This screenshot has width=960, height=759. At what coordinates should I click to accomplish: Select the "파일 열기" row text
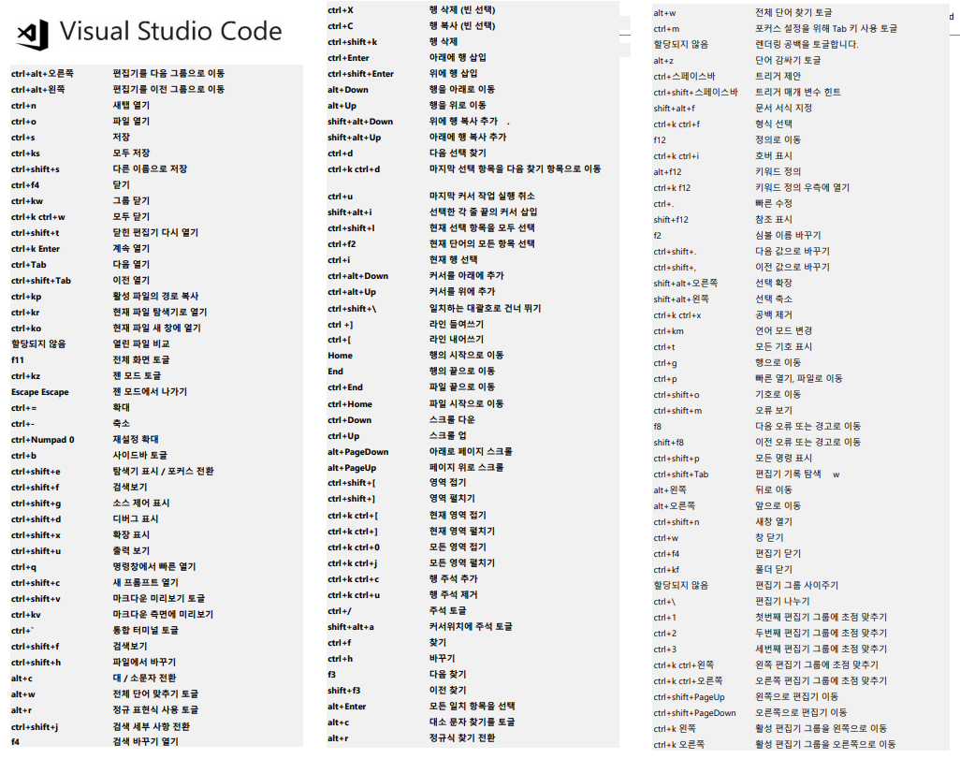[131, 121]
